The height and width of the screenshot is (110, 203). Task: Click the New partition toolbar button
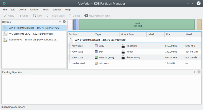tap(38, 16)
